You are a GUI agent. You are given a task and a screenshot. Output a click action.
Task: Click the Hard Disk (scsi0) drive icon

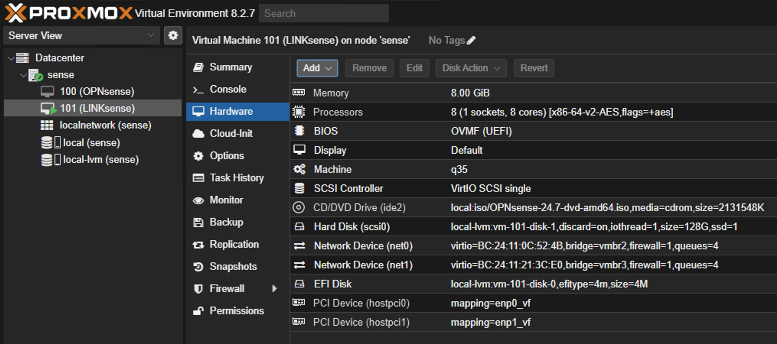[299, 227]
